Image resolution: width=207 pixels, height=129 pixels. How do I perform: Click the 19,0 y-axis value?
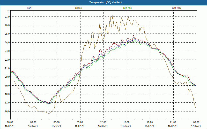(x=7, y=86)
